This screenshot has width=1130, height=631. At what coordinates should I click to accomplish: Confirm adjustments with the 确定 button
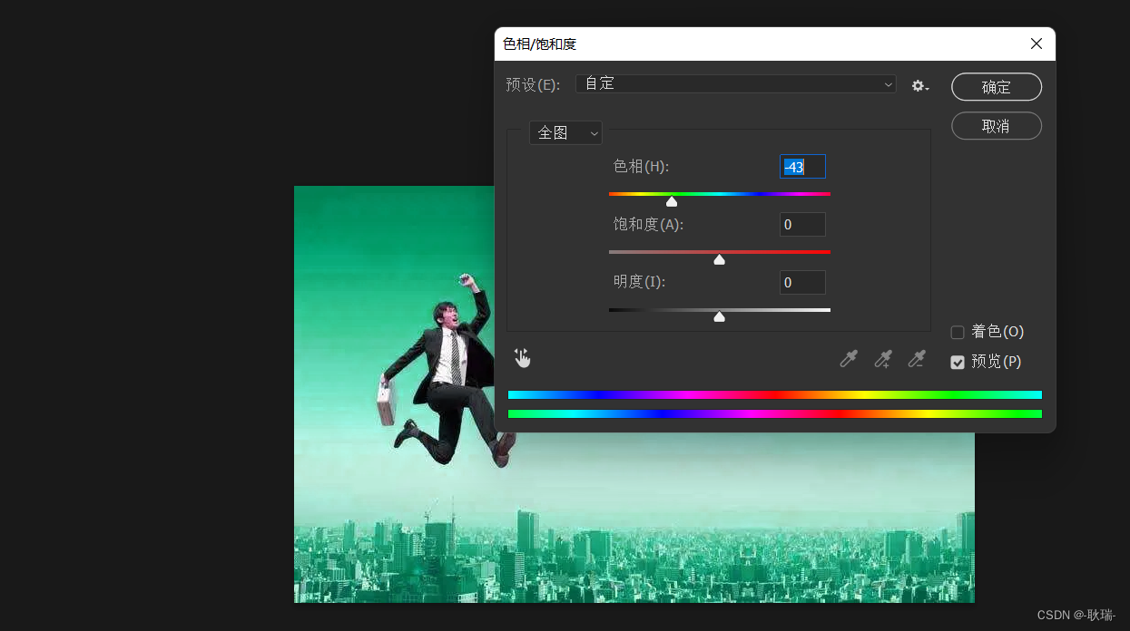tap(996, 87)
